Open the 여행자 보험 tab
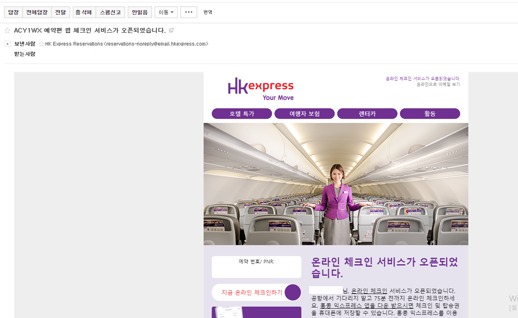 (305, 113)
